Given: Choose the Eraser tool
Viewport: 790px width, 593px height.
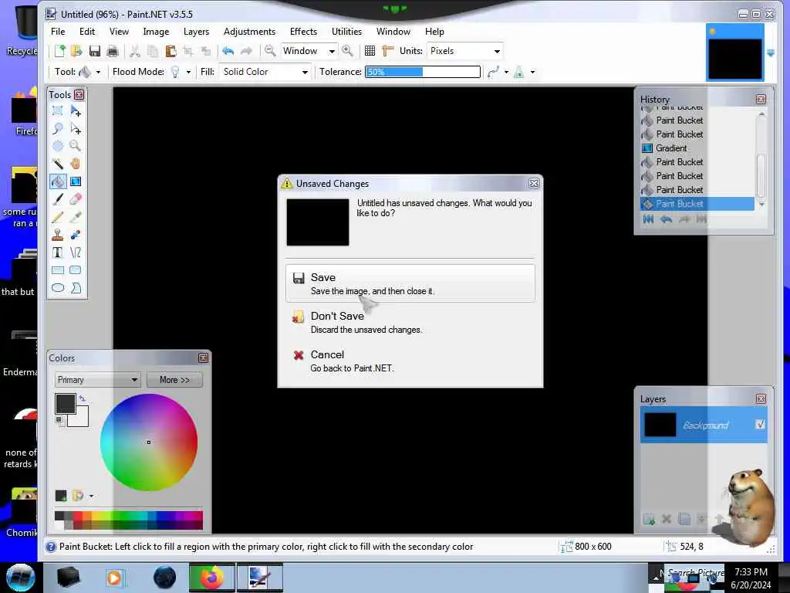Looking at the screenshot, I should (x=76, y=199).
